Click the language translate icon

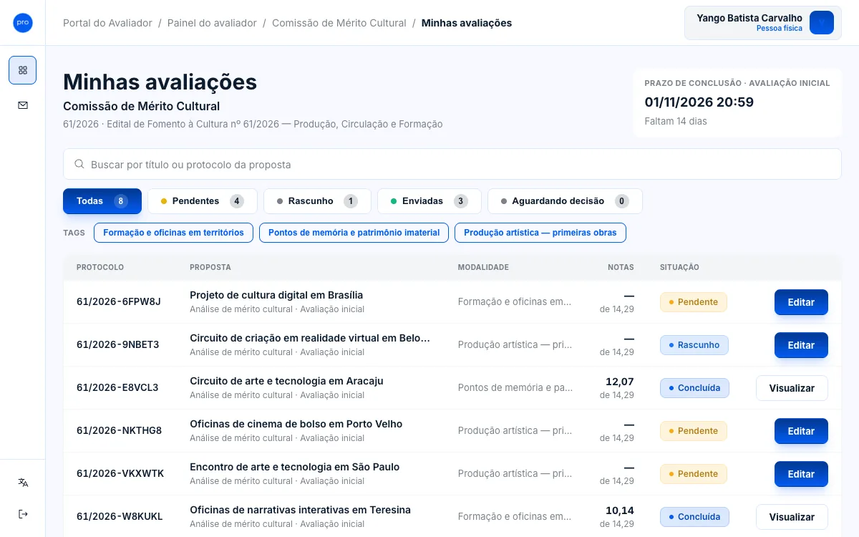pyautogui.click(x=23, y=483)
